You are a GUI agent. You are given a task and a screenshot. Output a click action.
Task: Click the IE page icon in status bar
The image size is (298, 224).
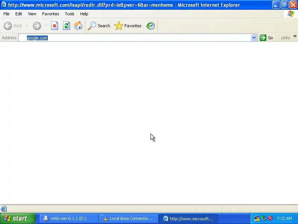coord(4,209)
